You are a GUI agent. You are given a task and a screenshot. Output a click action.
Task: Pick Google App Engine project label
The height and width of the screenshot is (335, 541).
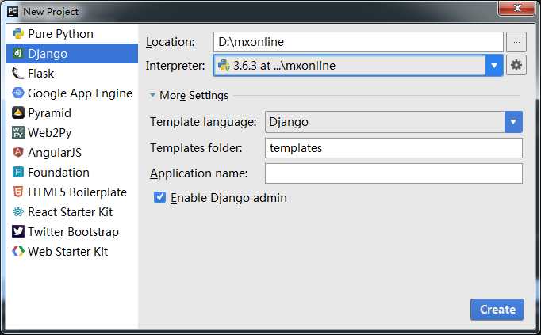tap(79, 93)
